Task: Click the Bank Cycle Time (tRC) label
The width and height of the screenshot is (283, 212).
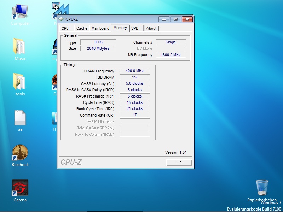Action: point(95,109)
